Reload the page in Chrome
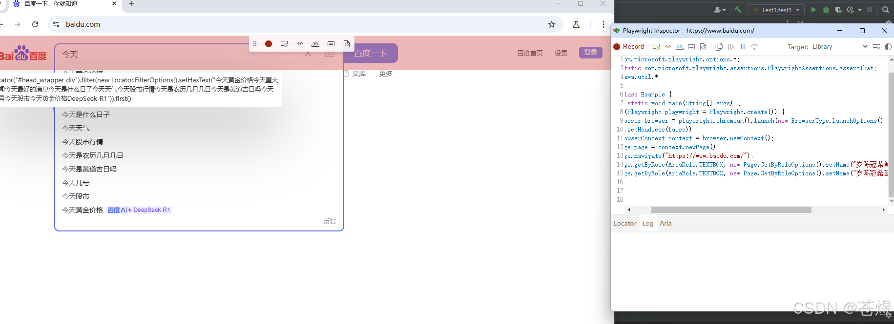This screenshot has height=324, width=894. tap(35, 24)
